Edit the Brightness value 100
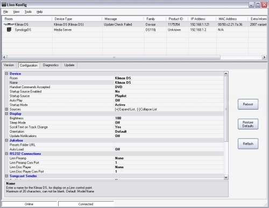Viewport: 269px width, 208px height. 169,118
